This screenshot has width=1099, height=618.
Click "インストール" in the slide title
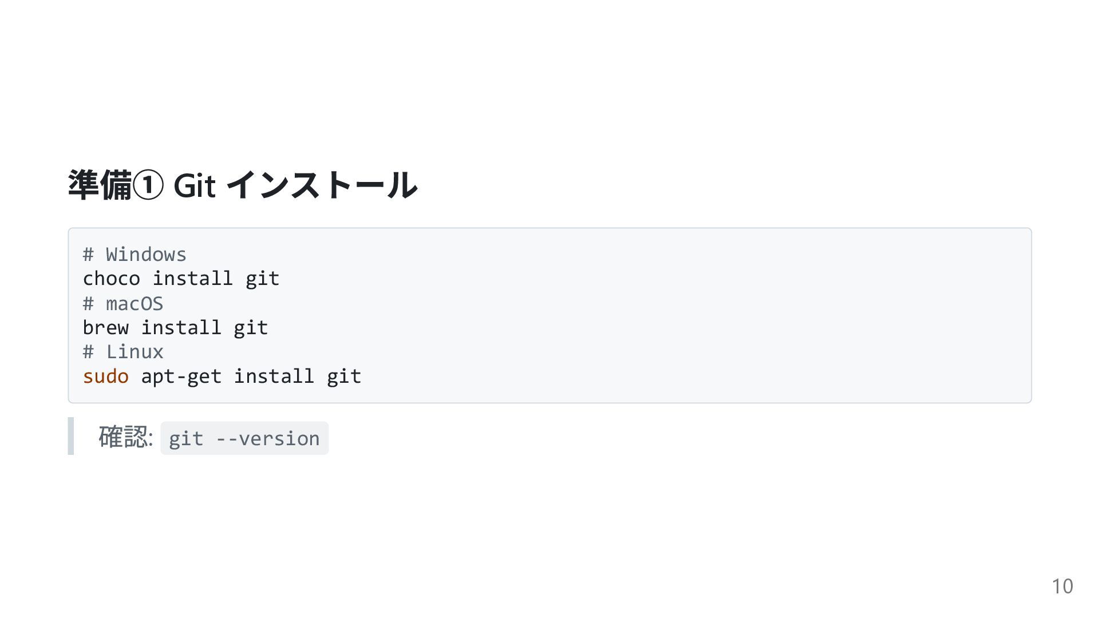click(x=322, y=185)
